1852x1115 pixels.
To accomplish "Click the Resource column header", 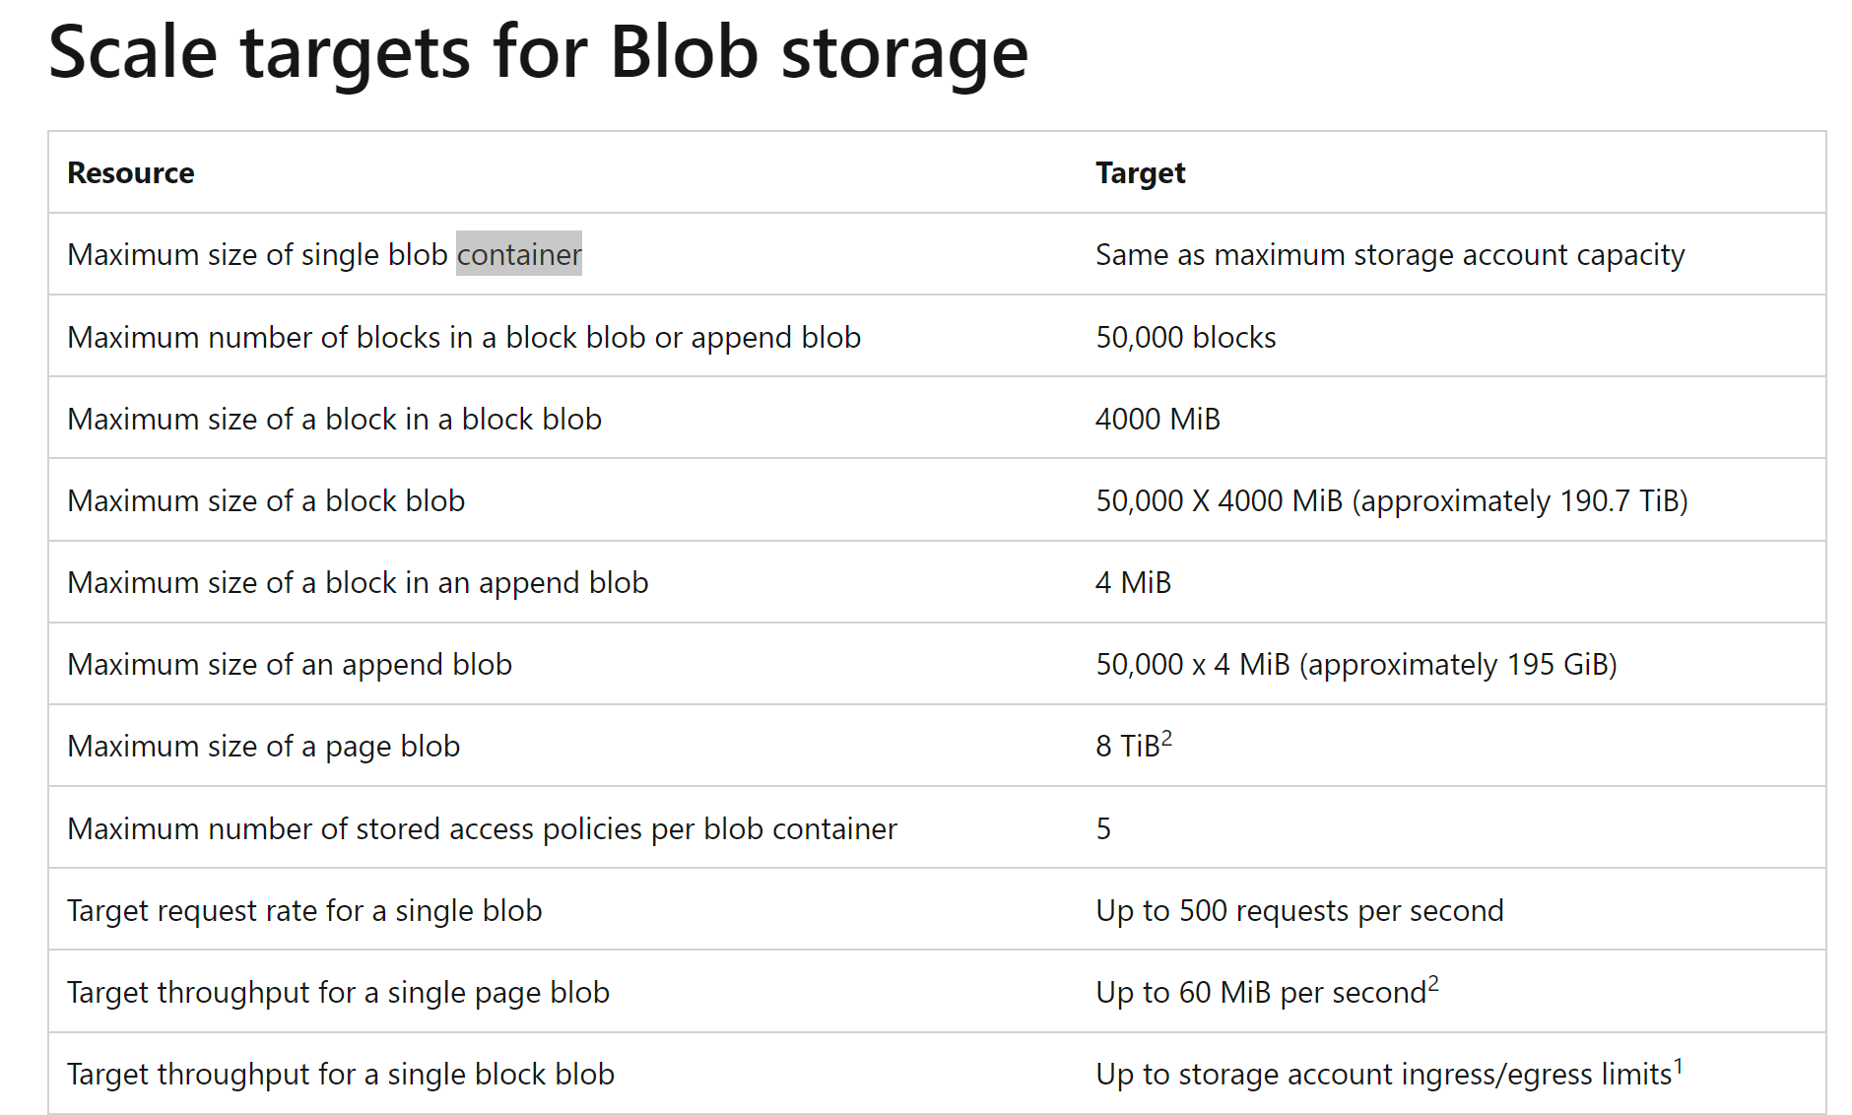I will click(131, 172).
